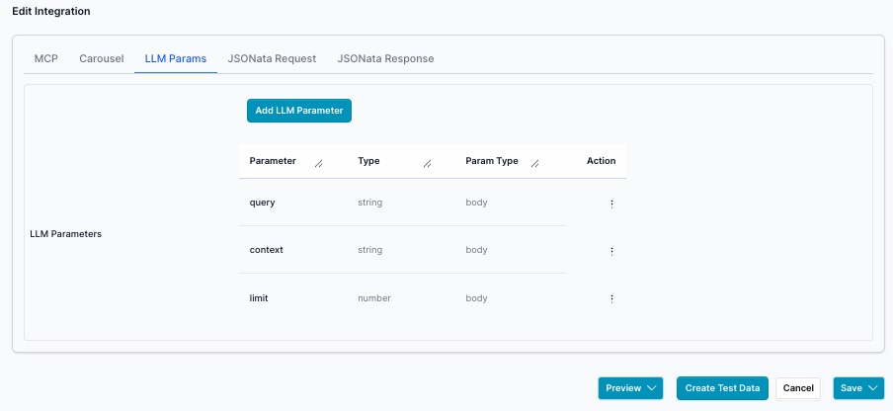Screen dimensions: 893x411
Task: Select the context parameter name cell
Action: 267,250
